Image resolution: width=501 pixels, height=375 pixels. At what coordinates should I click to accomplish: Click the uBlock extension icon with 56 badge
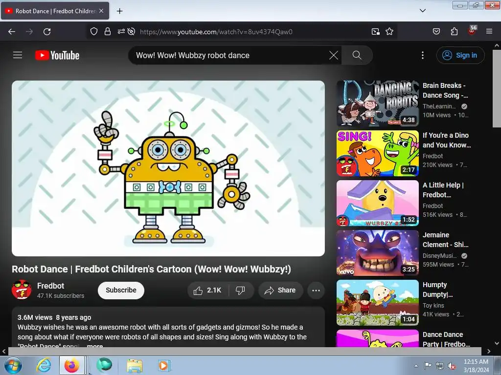coord(472,31)
